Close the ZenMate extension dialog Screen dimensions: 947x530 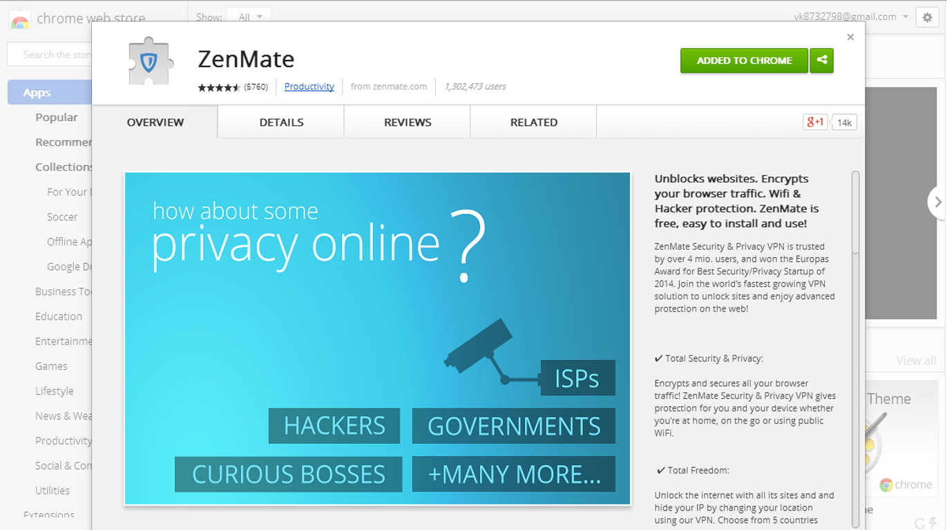(x=850, y=37)
